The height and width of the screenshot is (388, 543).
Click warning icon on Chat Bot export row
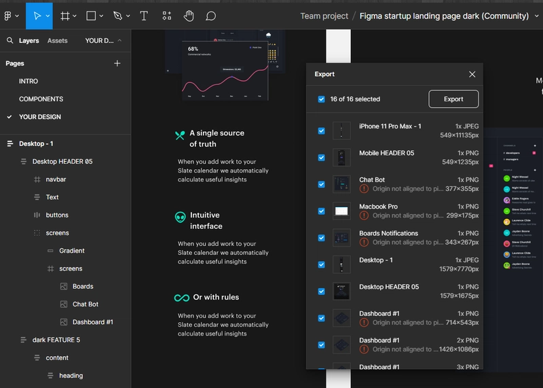coord(364,189)
